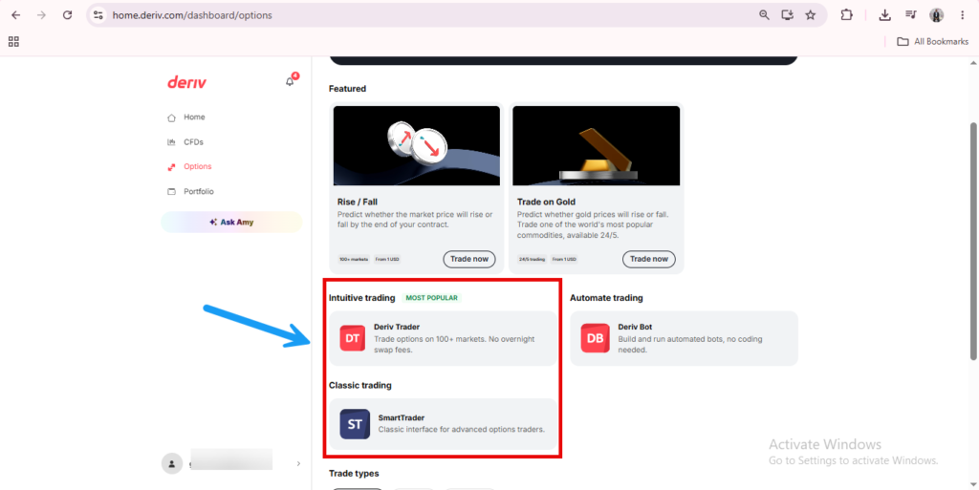Click the 24/5 trading tag
The height and width of the screenshot is (490, 979).
tap(533, 259)
